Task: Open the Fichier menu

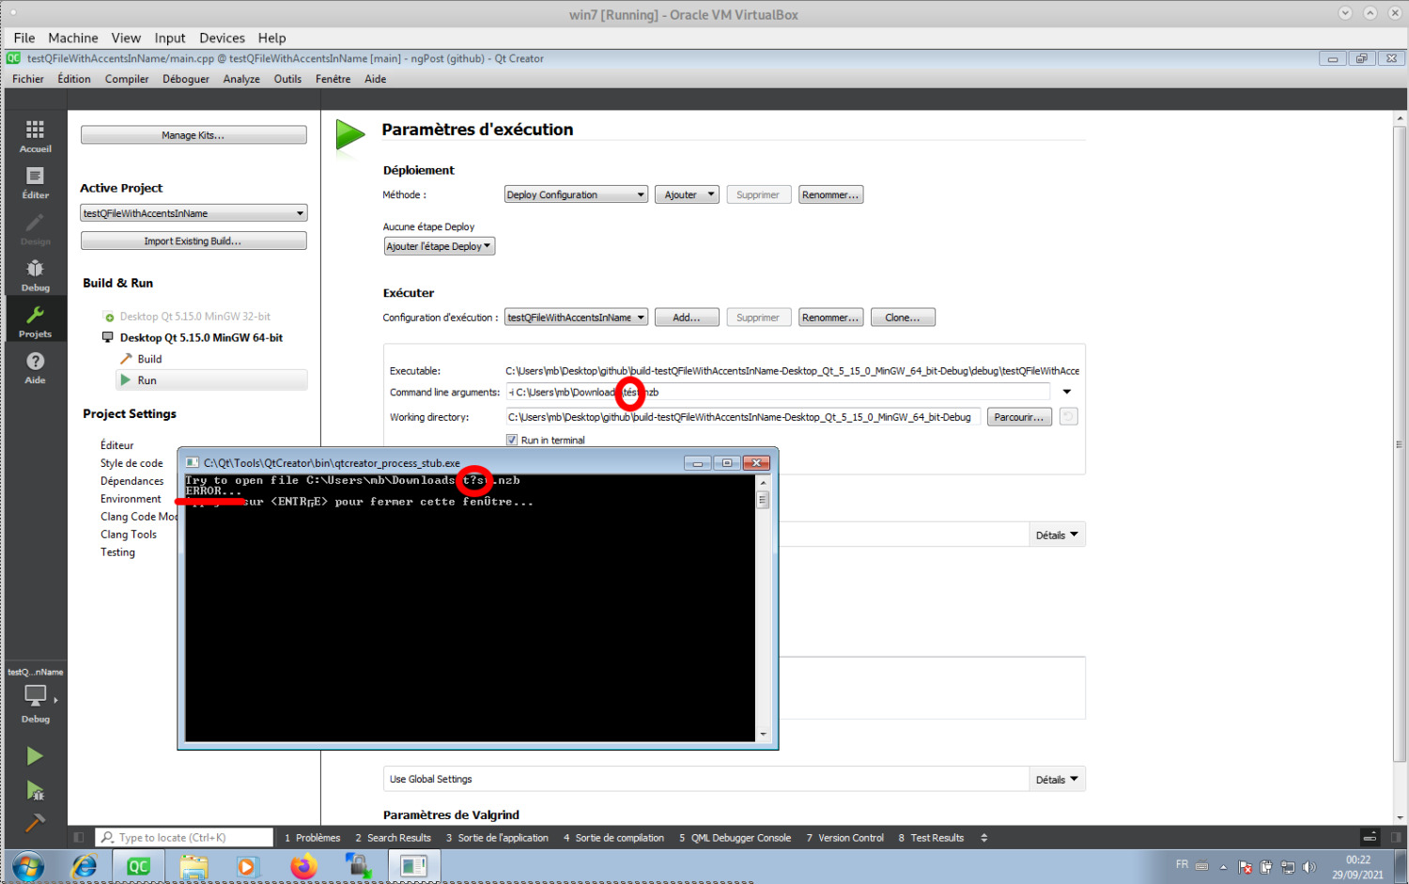Action: click(x=28, y=79)
